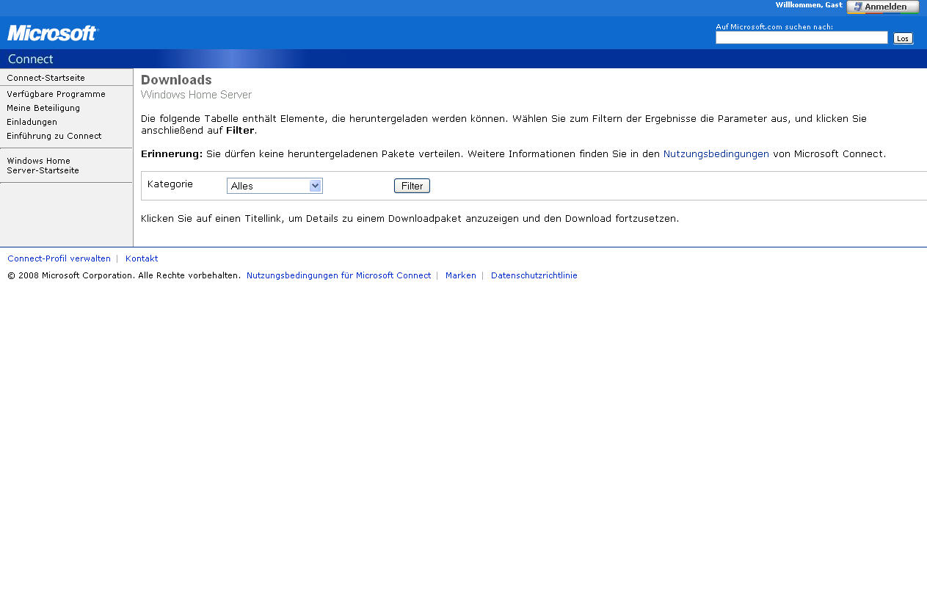Click the Microsoft logo in header
Viewport: 927px width, 597px height.
click(52, 33)
